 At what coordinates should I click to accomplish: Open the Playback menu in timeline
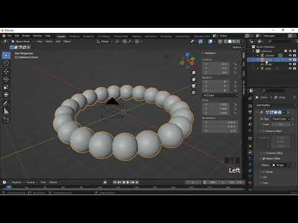17,182
